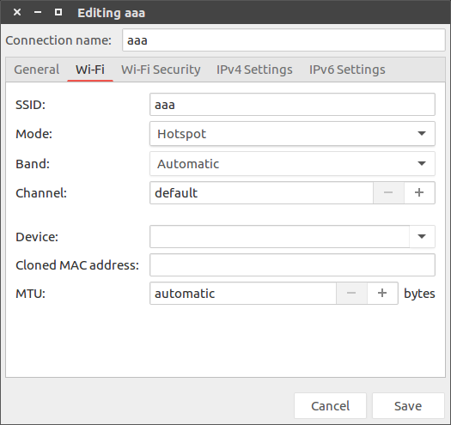Select the IPv6 Settings tab

[x=347, y=70]
